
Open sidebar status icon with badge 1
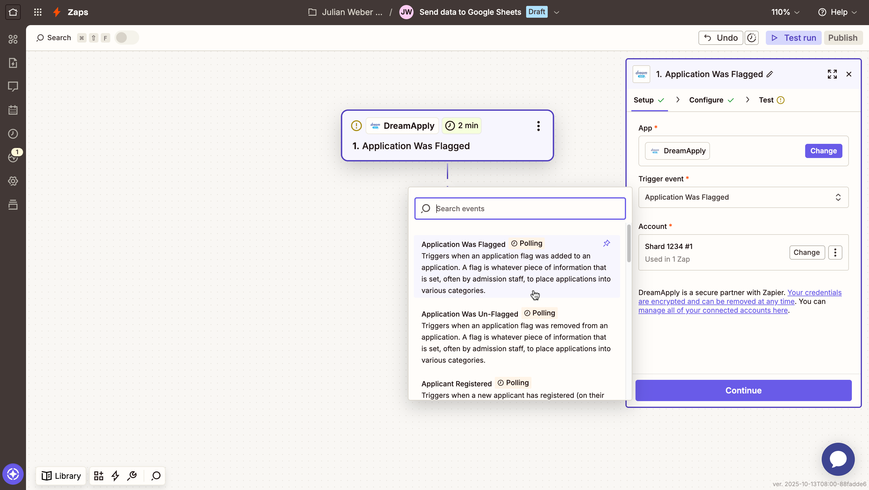[x=13, y=157]
